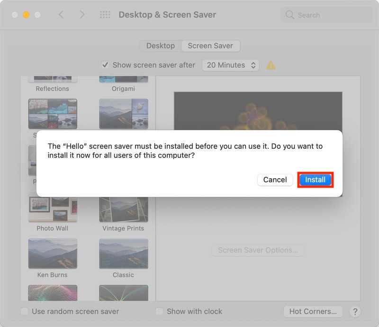Click the screen saver preview image
Viewport: 379px width, 327px height.
point(258,111)
